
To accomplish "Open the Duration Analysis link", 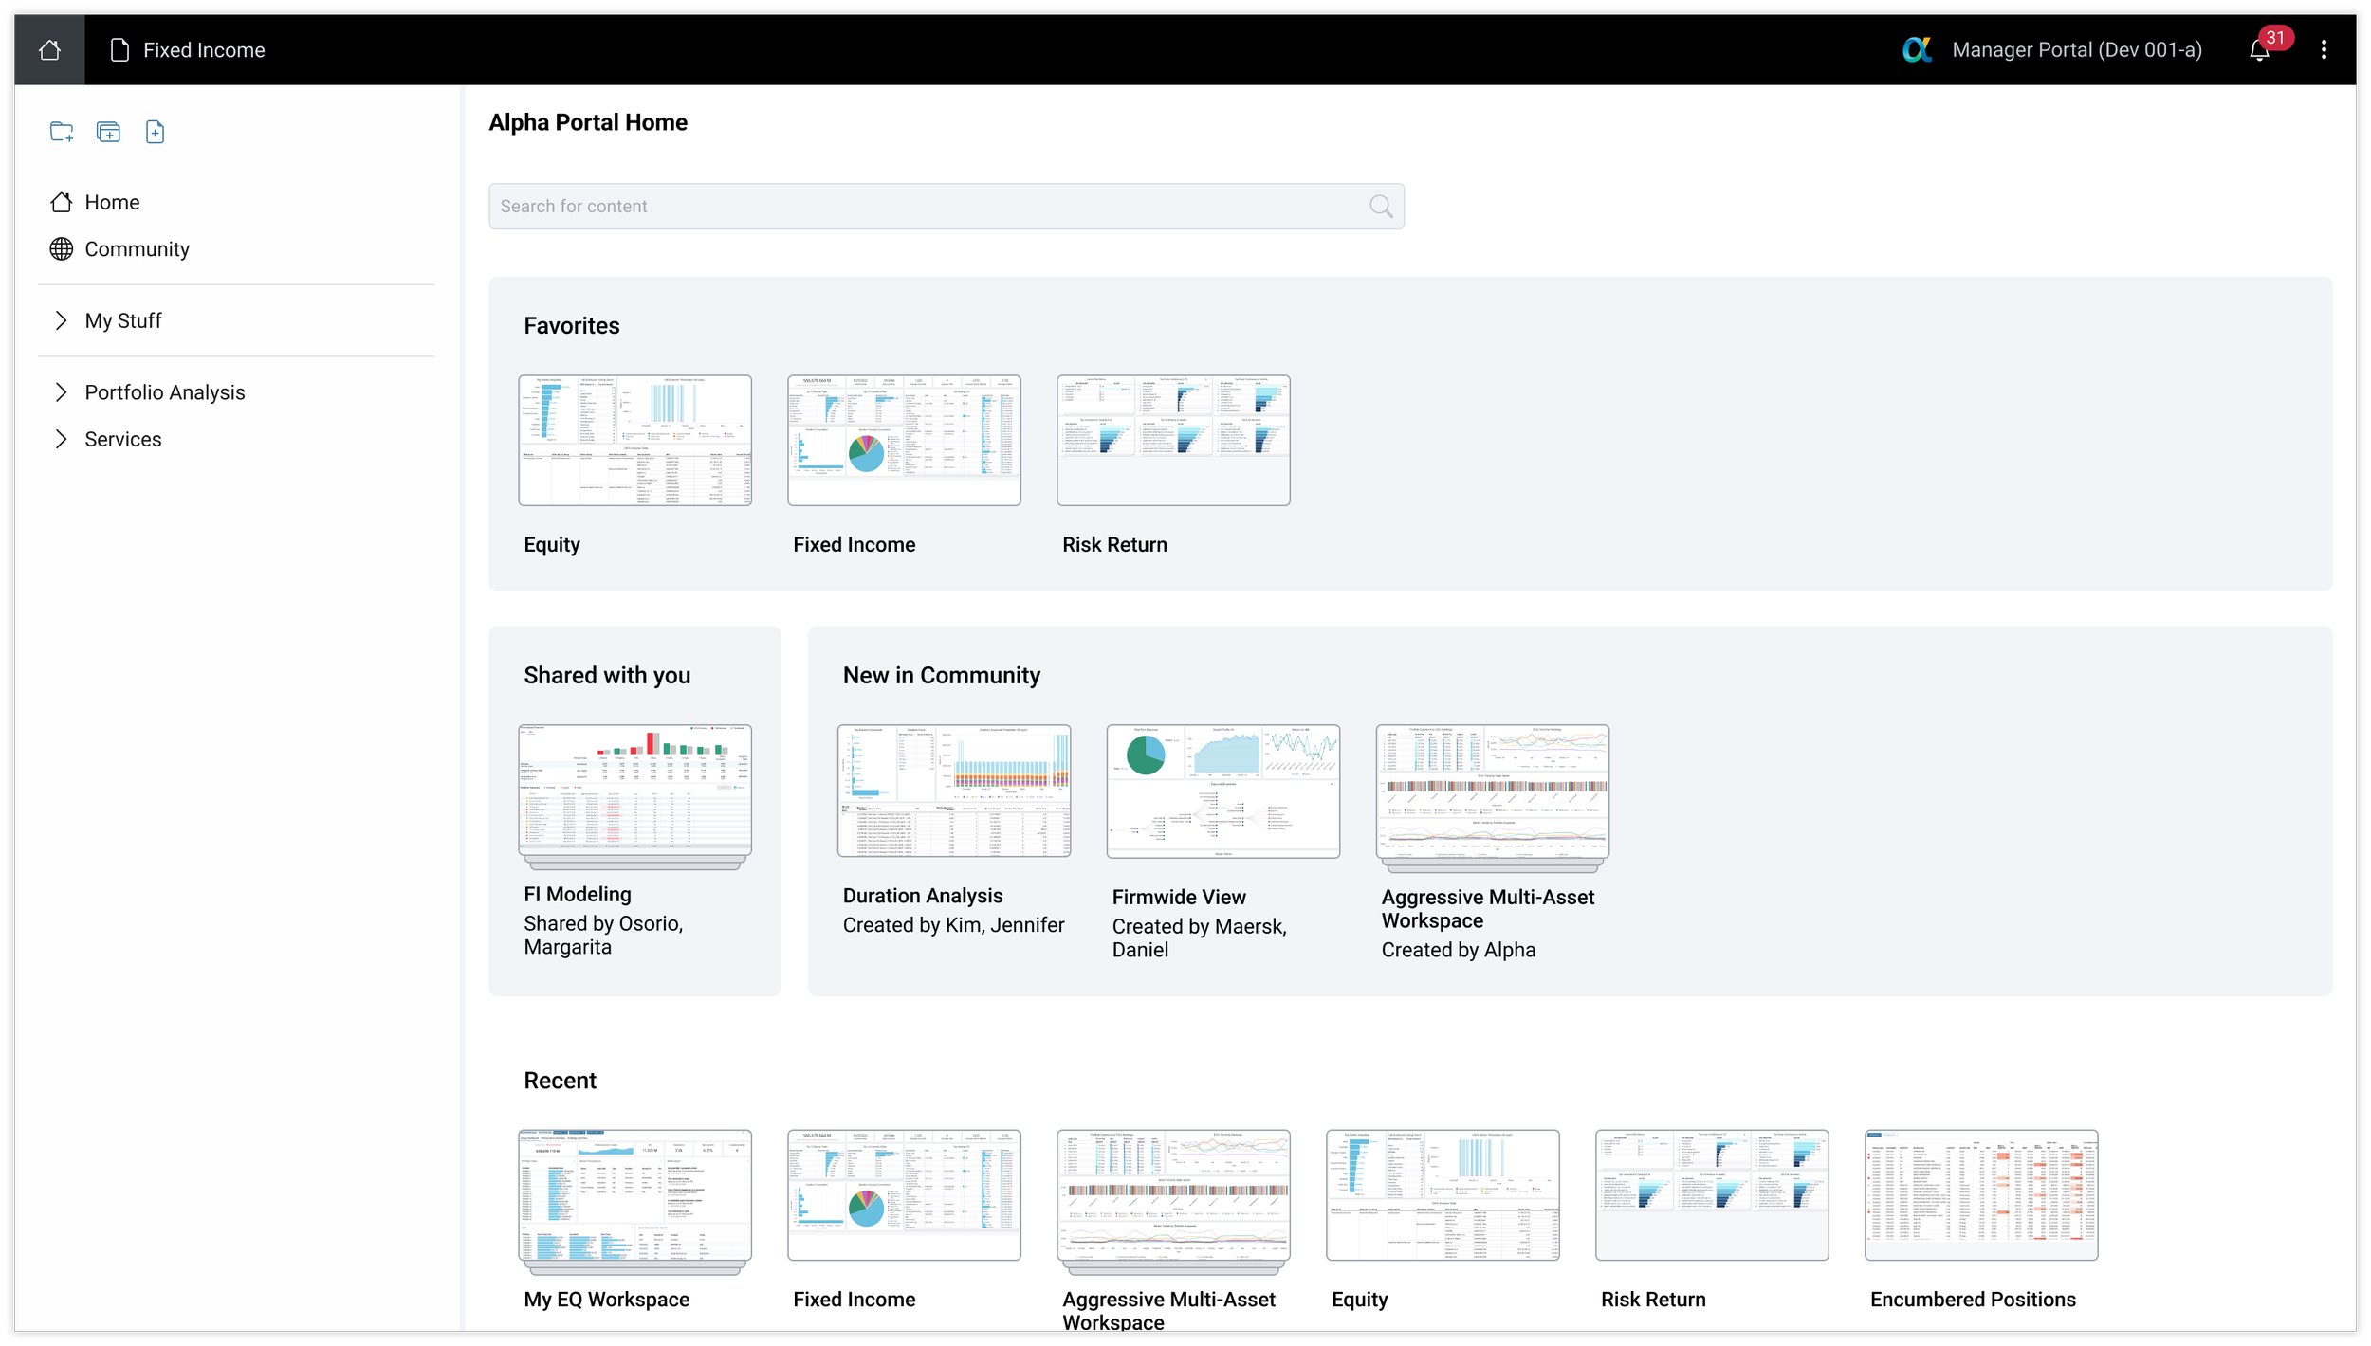I will [x=922, y=896].
